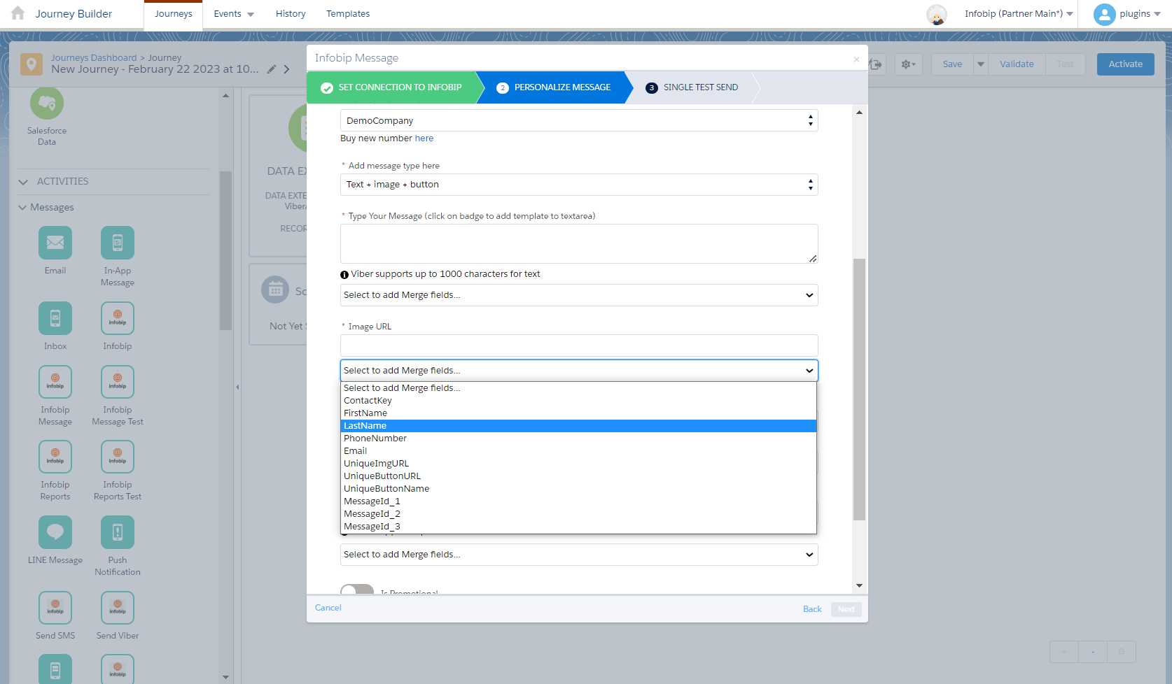
Task: Select the Infobip Reports activity icon
Action: [55, 457]
